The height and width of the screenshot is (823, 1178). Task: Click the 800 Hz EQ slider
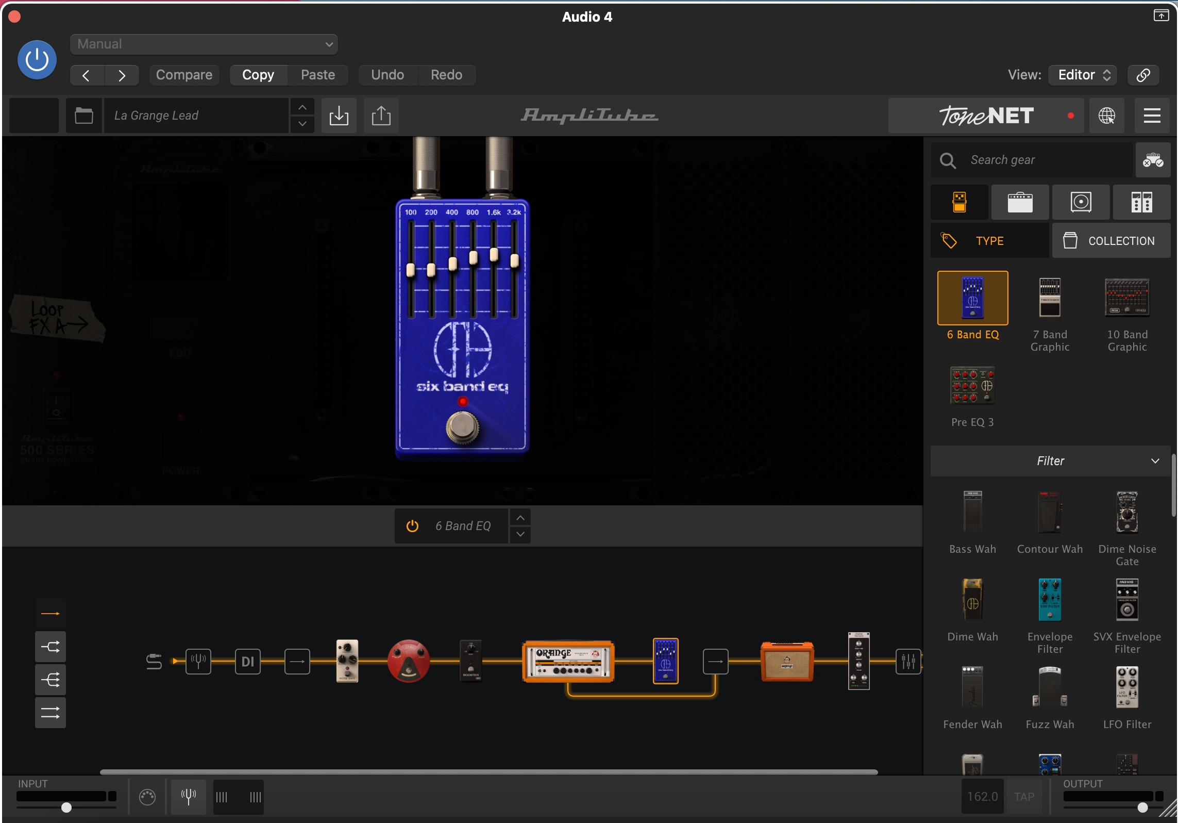point(473,257)
